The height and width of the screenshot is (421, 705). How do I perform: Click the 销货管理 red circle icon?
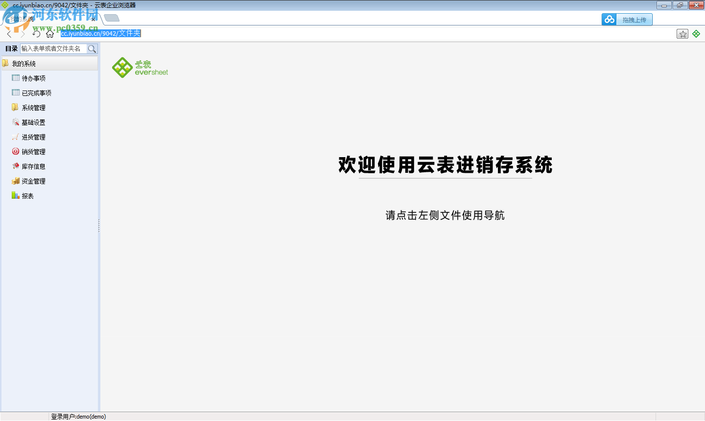16,151
